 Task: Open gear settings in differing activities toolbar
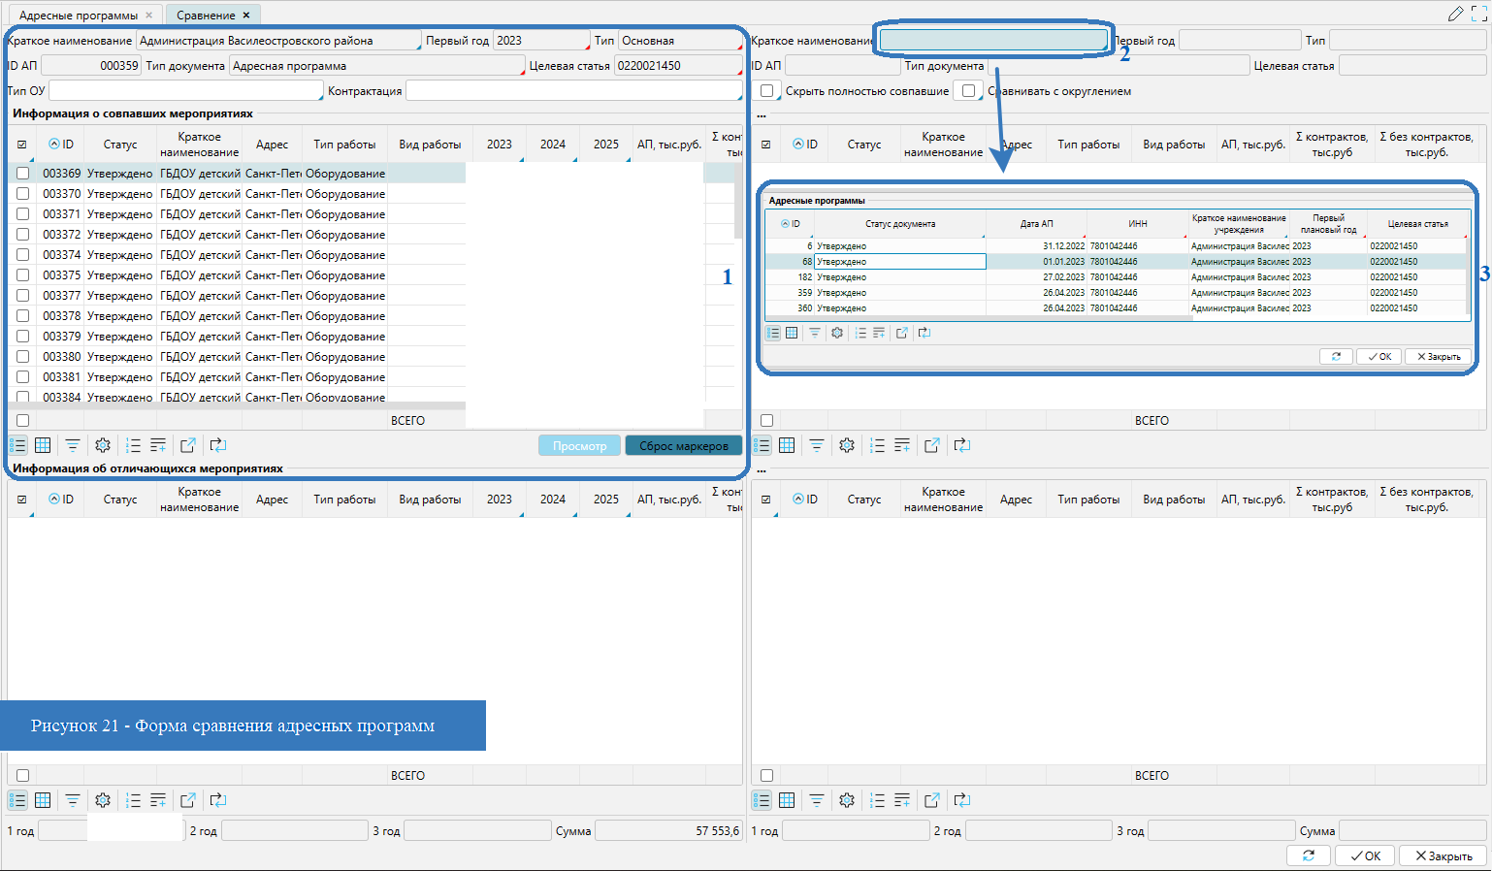[x=103, y=800]
